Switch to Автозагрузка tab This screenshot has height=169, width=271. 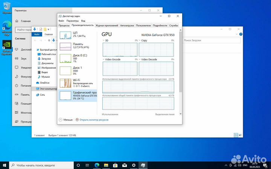coord(127,26)
